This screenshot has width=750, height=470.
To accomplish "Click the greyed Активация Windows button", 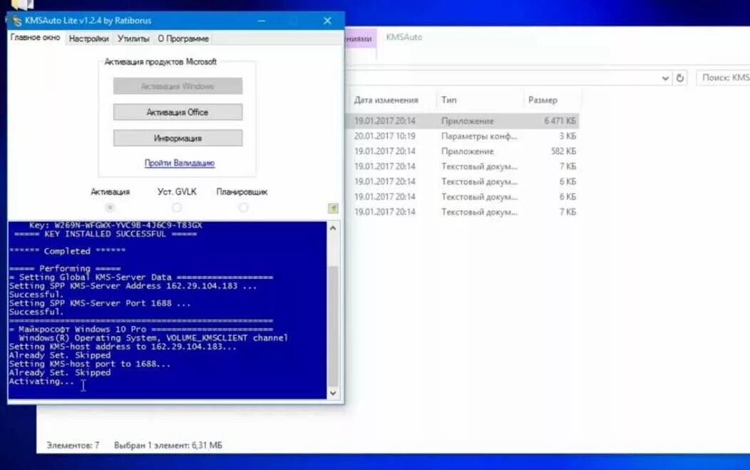I will point(178,86).
